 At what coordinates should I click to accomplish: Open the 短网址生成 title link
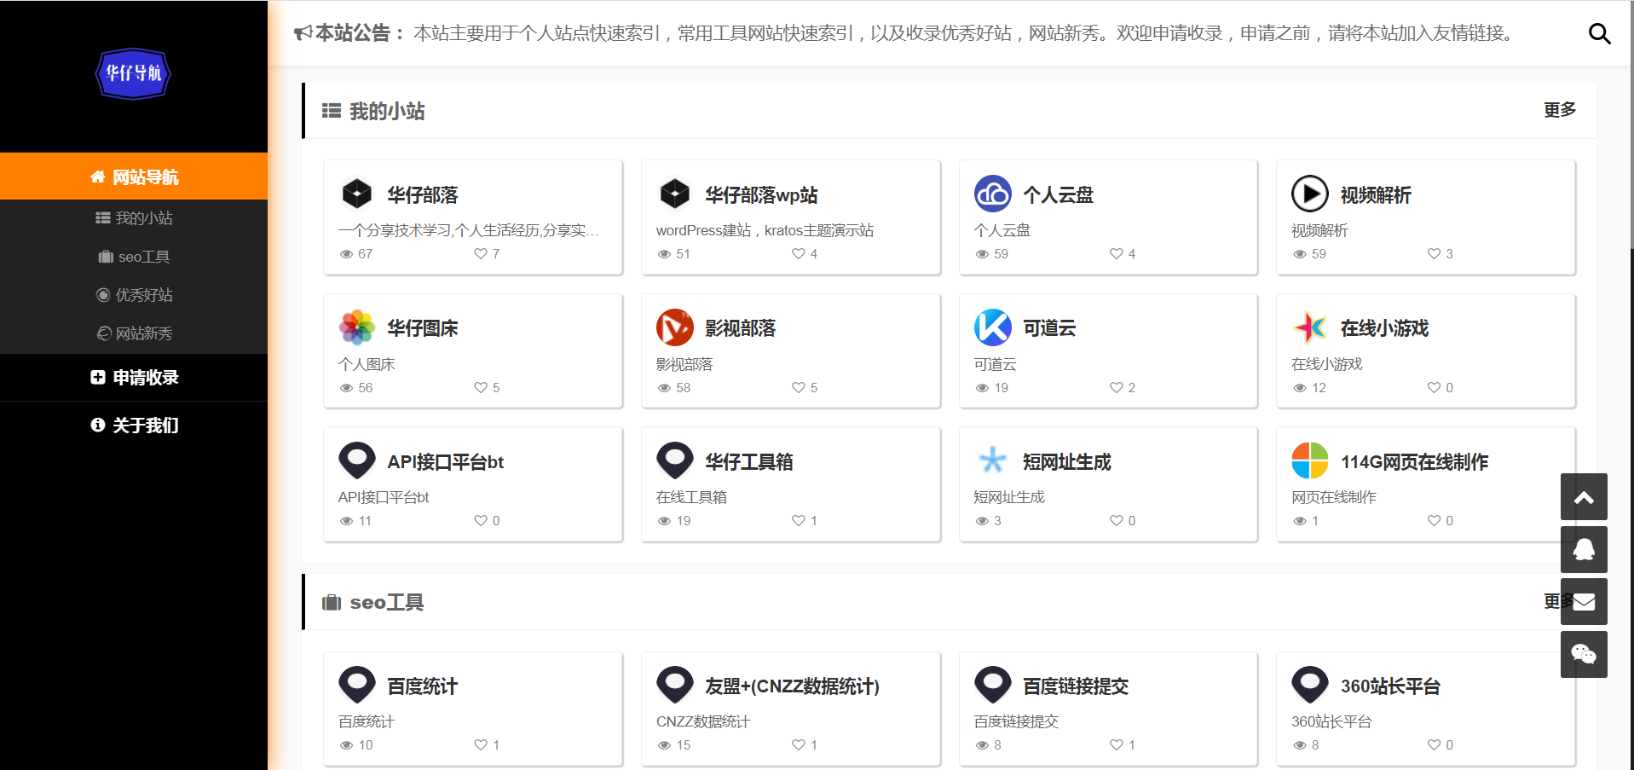tap(1067, 462)
